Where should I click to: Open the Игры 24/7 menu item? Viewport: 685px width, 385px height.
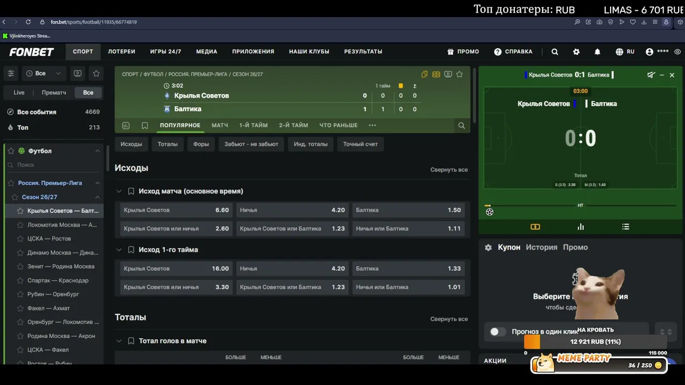pos(165,52)
